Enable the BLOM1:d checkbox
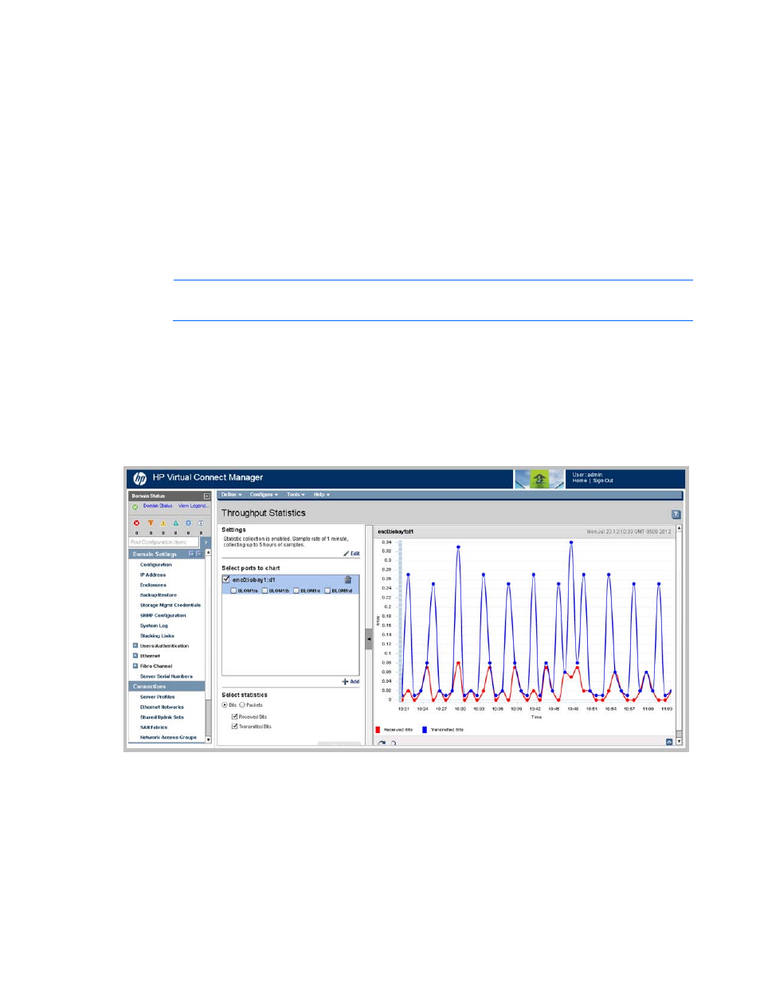 327,591
